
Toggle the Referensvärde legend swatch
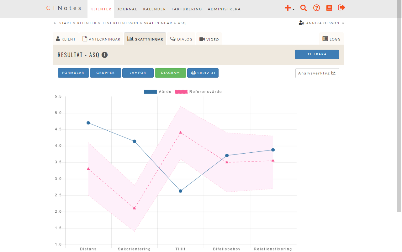tap(181, 92)
